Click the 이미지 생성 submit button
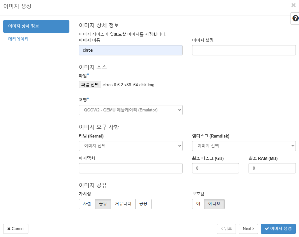This screenshot has width=299, height=237. pos(278,229)
